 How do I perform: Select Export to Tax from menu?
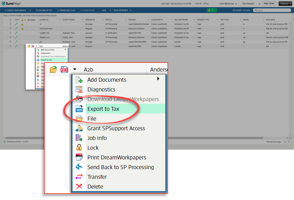point(103,109)
